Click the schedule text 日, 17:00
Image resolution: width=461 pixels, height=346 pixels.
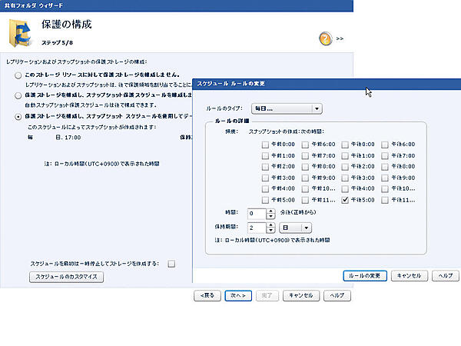click(x=68, y=138)
